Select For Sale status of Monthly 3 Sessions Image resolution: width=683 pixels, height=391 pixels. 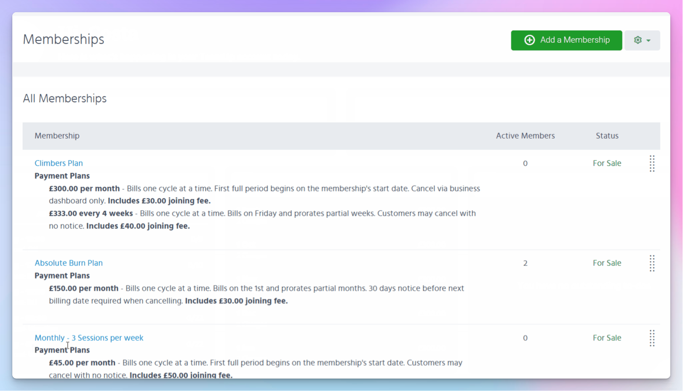point(607,338)
